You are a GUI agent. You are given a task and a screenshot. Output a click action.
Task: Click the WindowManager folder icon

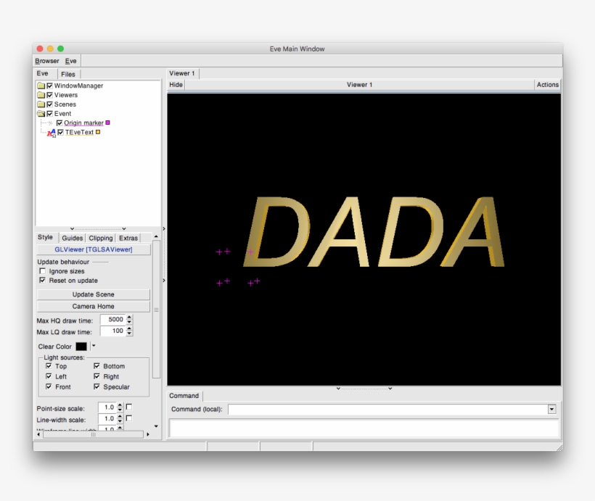[x=41, y=86]
